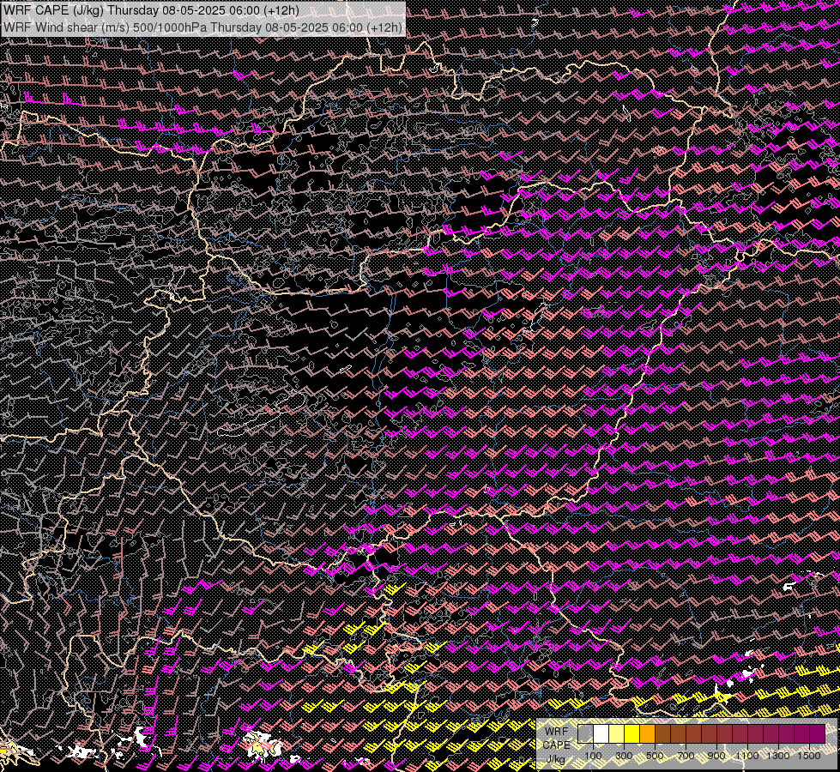Click the 500 legend value

point(655,756)
